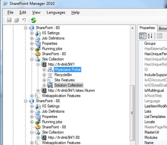This screenshot has height=145, width=167.
Task: Open the File menu
Action: [x=11, y=12]
